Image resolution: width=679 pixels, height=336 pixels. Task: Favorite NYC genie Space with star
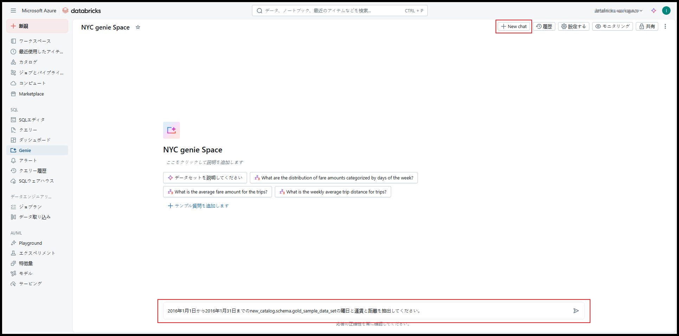point(138,27)
